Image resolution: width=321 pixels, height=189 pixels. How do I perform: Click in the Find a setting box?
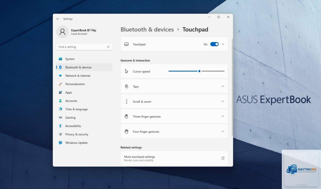pyautogui.click(x=84, y=47)
